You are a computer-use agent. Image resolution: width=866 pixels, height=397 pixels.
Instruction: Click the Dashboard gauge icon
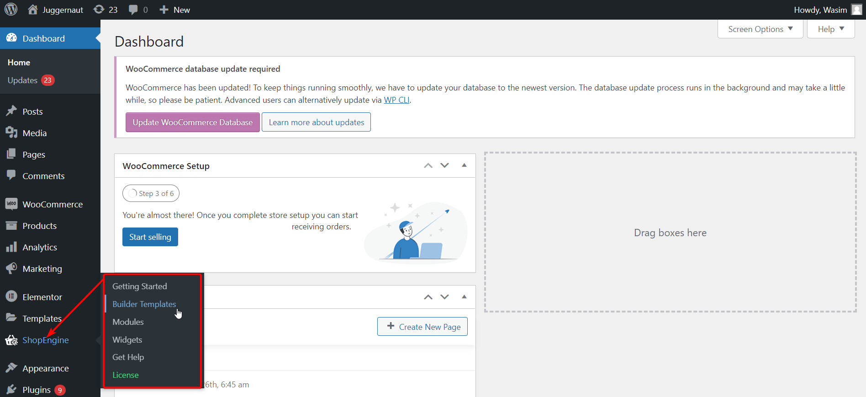point(11,38)
